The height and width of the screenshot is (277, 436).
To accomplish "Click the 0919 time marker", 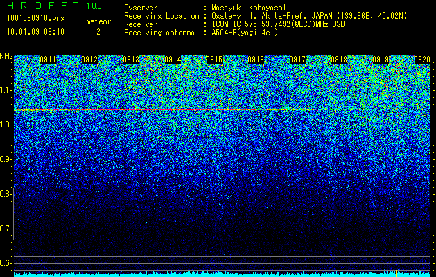I will (x=381, y=60).
